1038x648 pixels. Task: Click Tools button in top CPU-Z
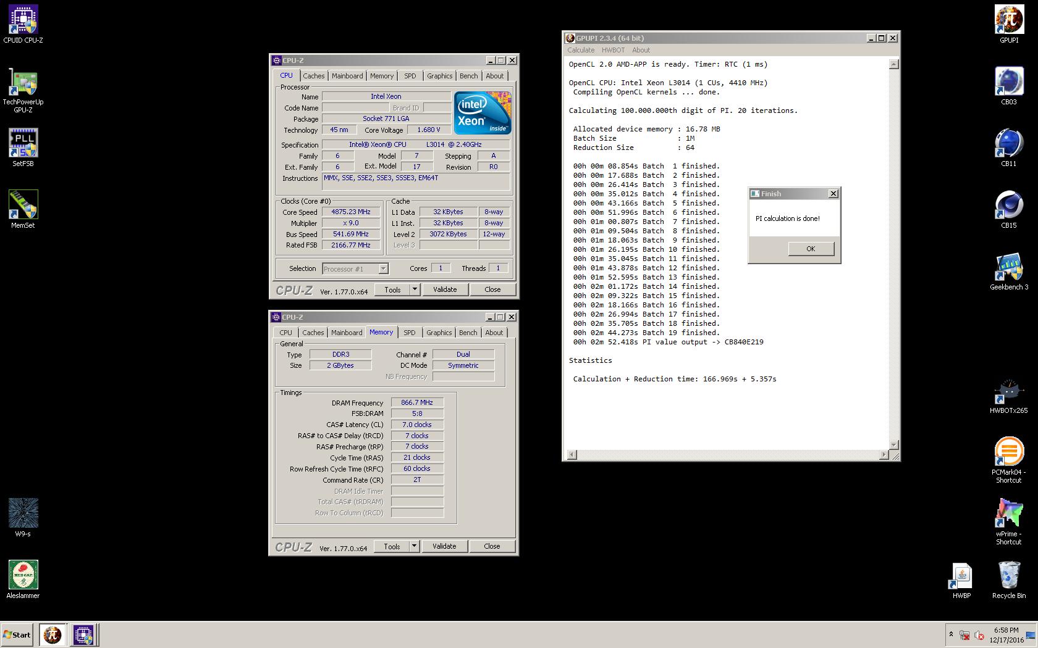point(392,289)
